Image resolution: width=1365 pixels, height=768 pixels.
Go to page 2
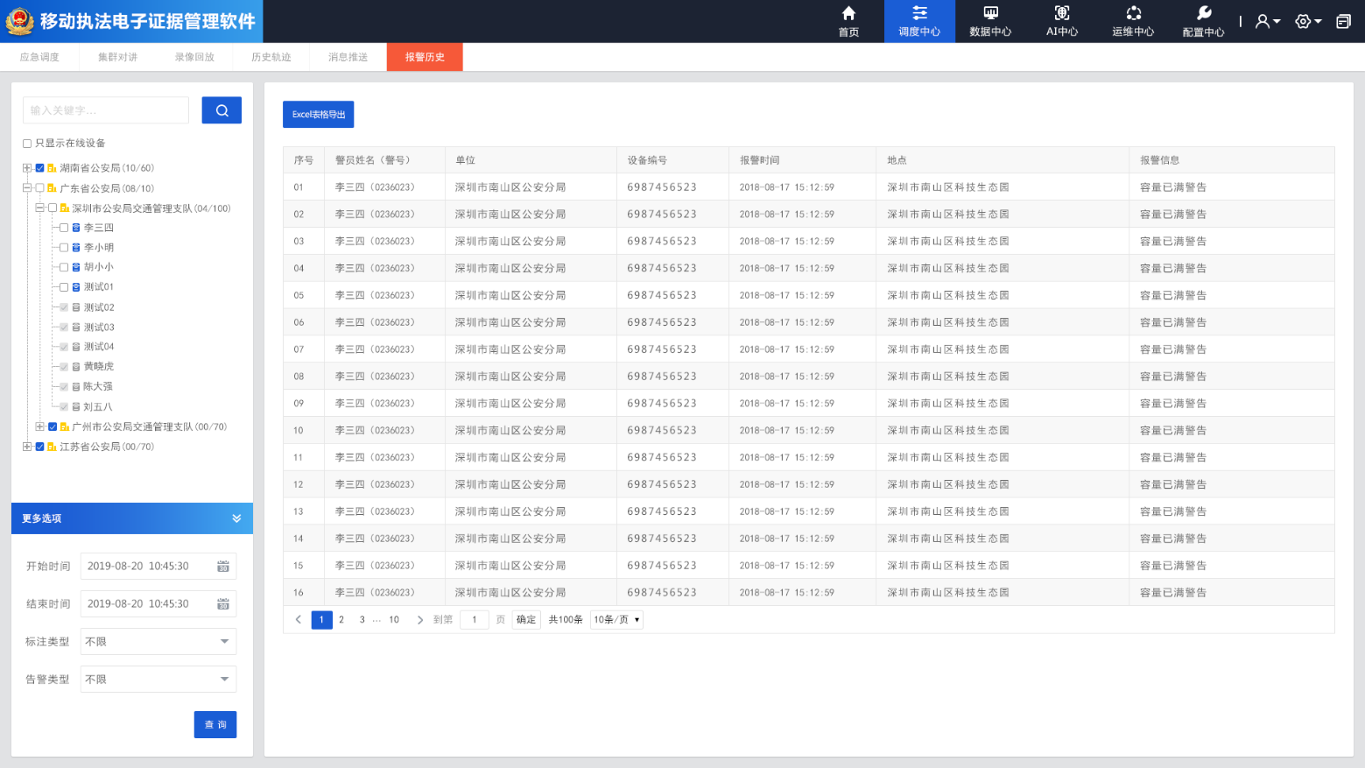point(341,620)
